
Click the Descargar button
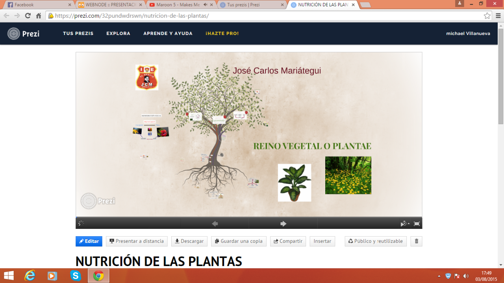189,241
